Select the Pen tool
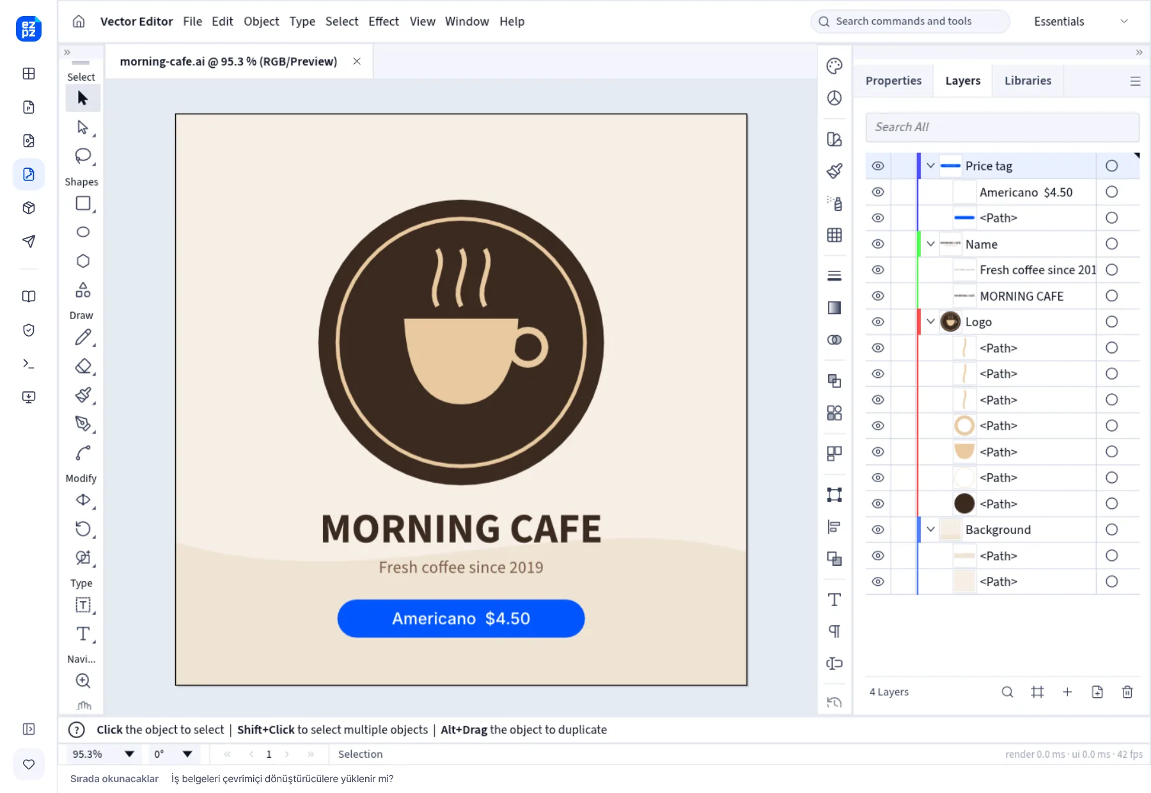 (x=82, y=423)
